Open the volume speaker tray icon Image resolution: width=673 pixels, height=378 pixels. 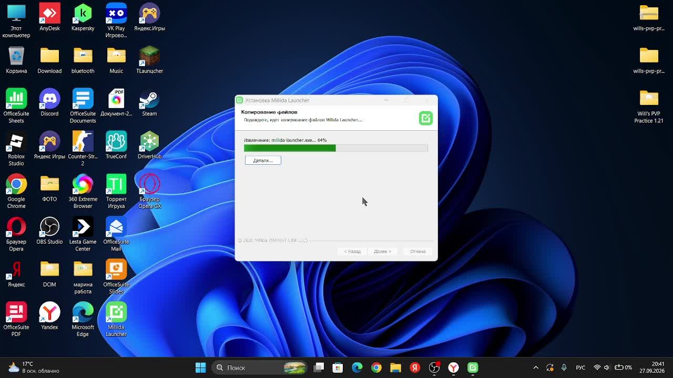607,367
